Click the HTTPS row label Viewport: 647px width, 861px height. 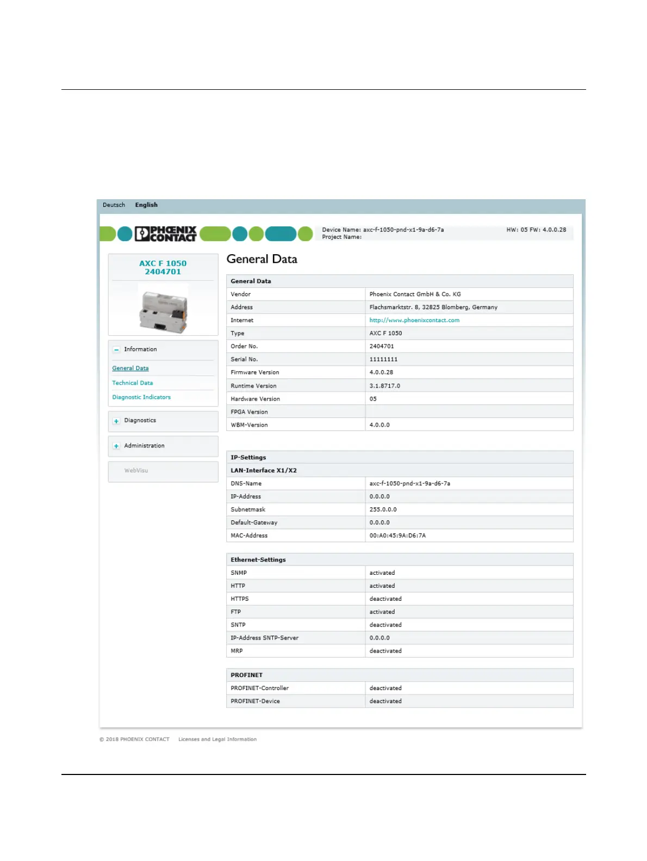(x=240, y=599)
